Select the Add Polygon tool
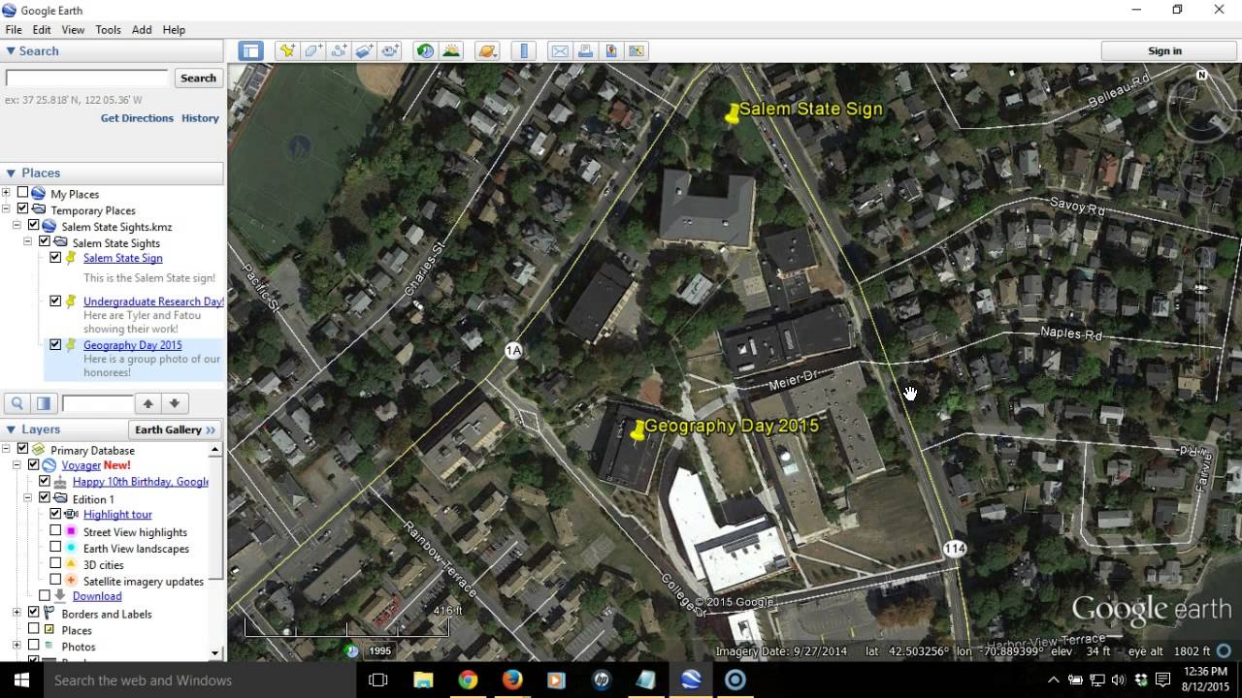The image size is (1242, 698). (312, 51)
